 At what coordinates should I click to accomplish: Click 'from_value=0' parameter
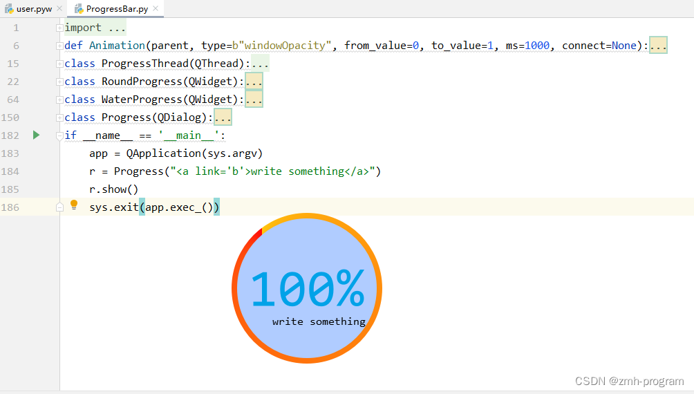382,45
